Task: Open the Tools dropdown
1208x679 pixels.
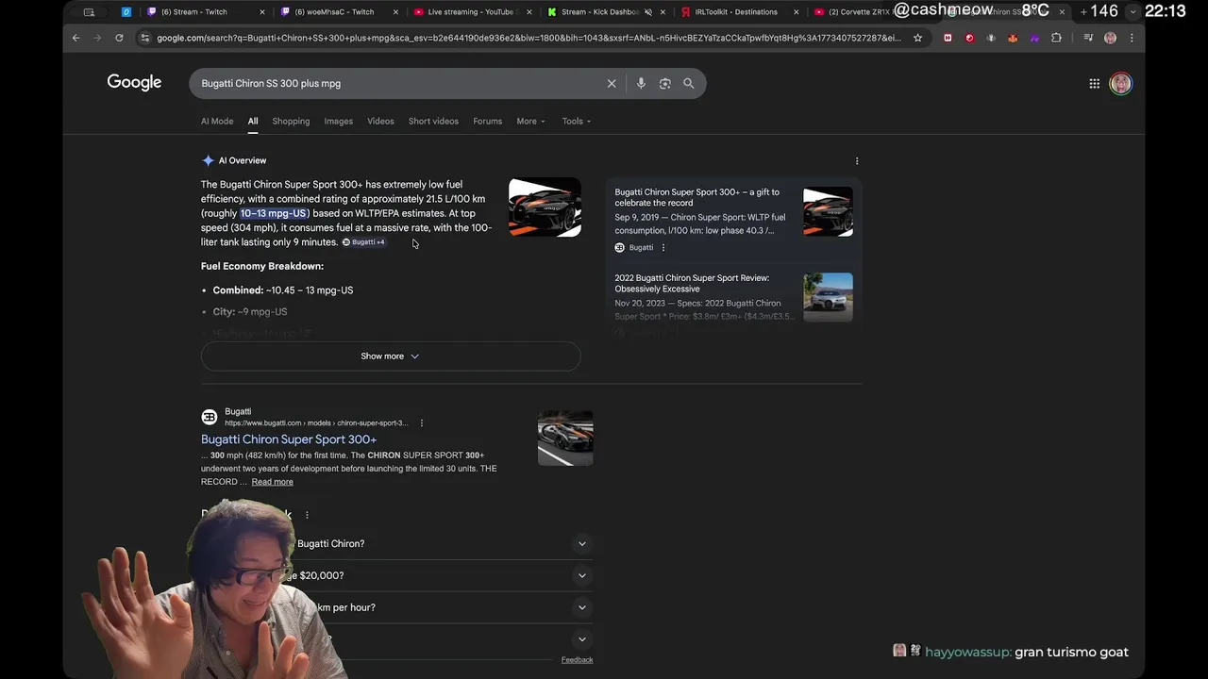Action: (577, 121)
